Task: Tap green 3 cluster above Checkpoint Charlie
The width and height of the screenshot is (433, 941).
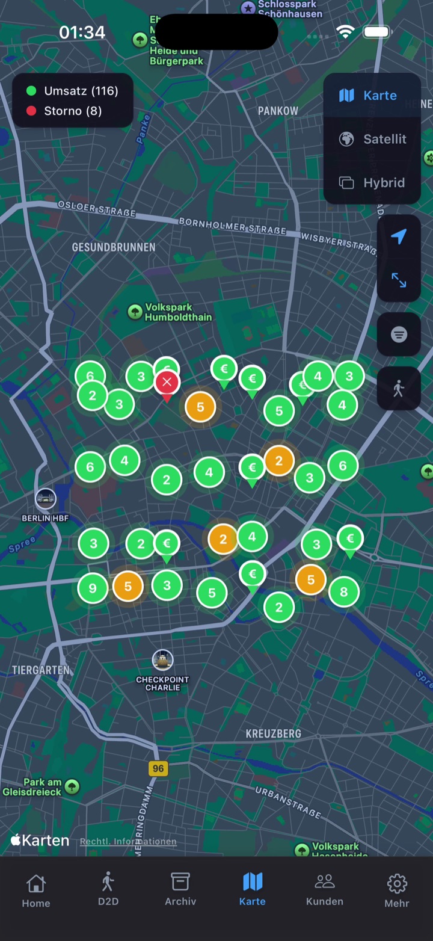Action: pos(167,585)
